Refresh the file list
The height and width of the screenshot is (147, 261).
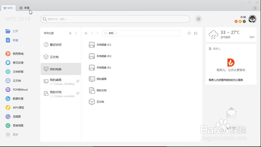189,33
